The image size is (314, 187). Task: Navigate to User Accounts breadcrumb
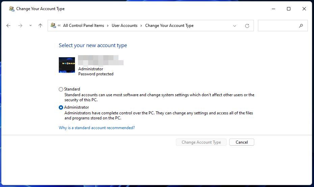click(125, 26)
